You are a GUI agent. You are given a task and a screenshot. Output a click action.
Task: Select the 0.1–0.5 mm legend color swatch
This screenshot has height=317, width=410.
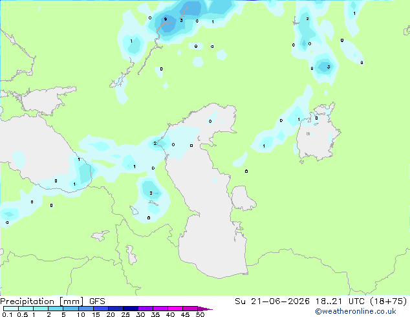pos(11,309)
